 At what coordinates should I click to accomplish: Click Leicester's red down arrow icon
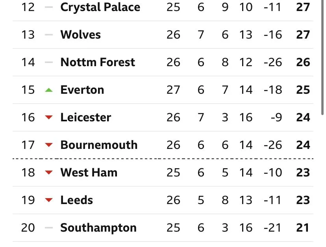[x=49, y=117]
